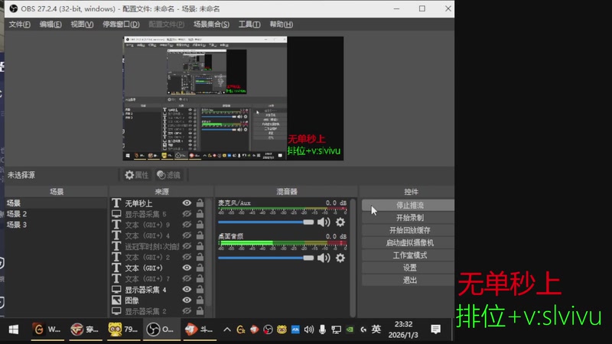
Task: Show the 显示器采集 5 source
Action: 187,214
